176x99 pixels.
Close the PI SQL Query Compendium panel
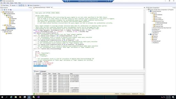click(x=175, y=8)
